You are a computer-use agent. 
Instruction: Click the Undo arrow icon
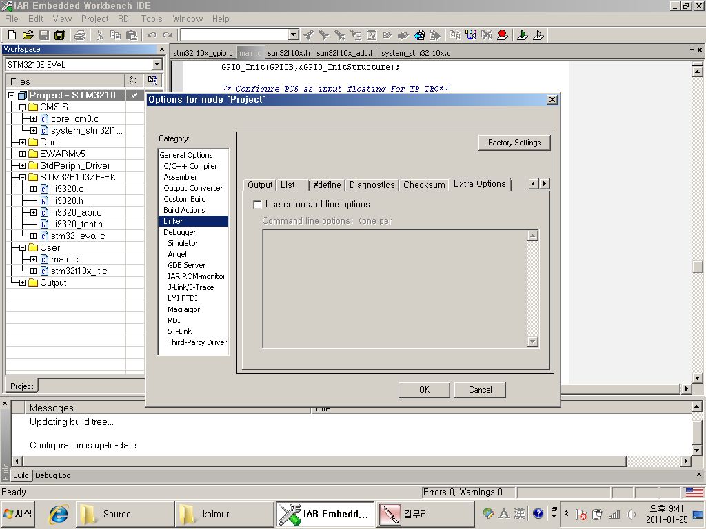pyautogui.click(x=152, y=34)
